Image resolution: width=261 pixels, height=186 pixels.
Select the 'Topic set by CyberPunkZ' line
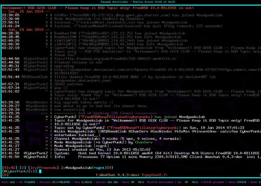pyautogui.click(x=149, y=128)
